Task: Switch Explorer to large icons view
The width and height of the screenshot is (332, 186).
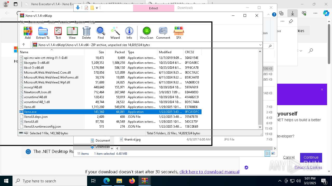Action: tap(273, 153)
